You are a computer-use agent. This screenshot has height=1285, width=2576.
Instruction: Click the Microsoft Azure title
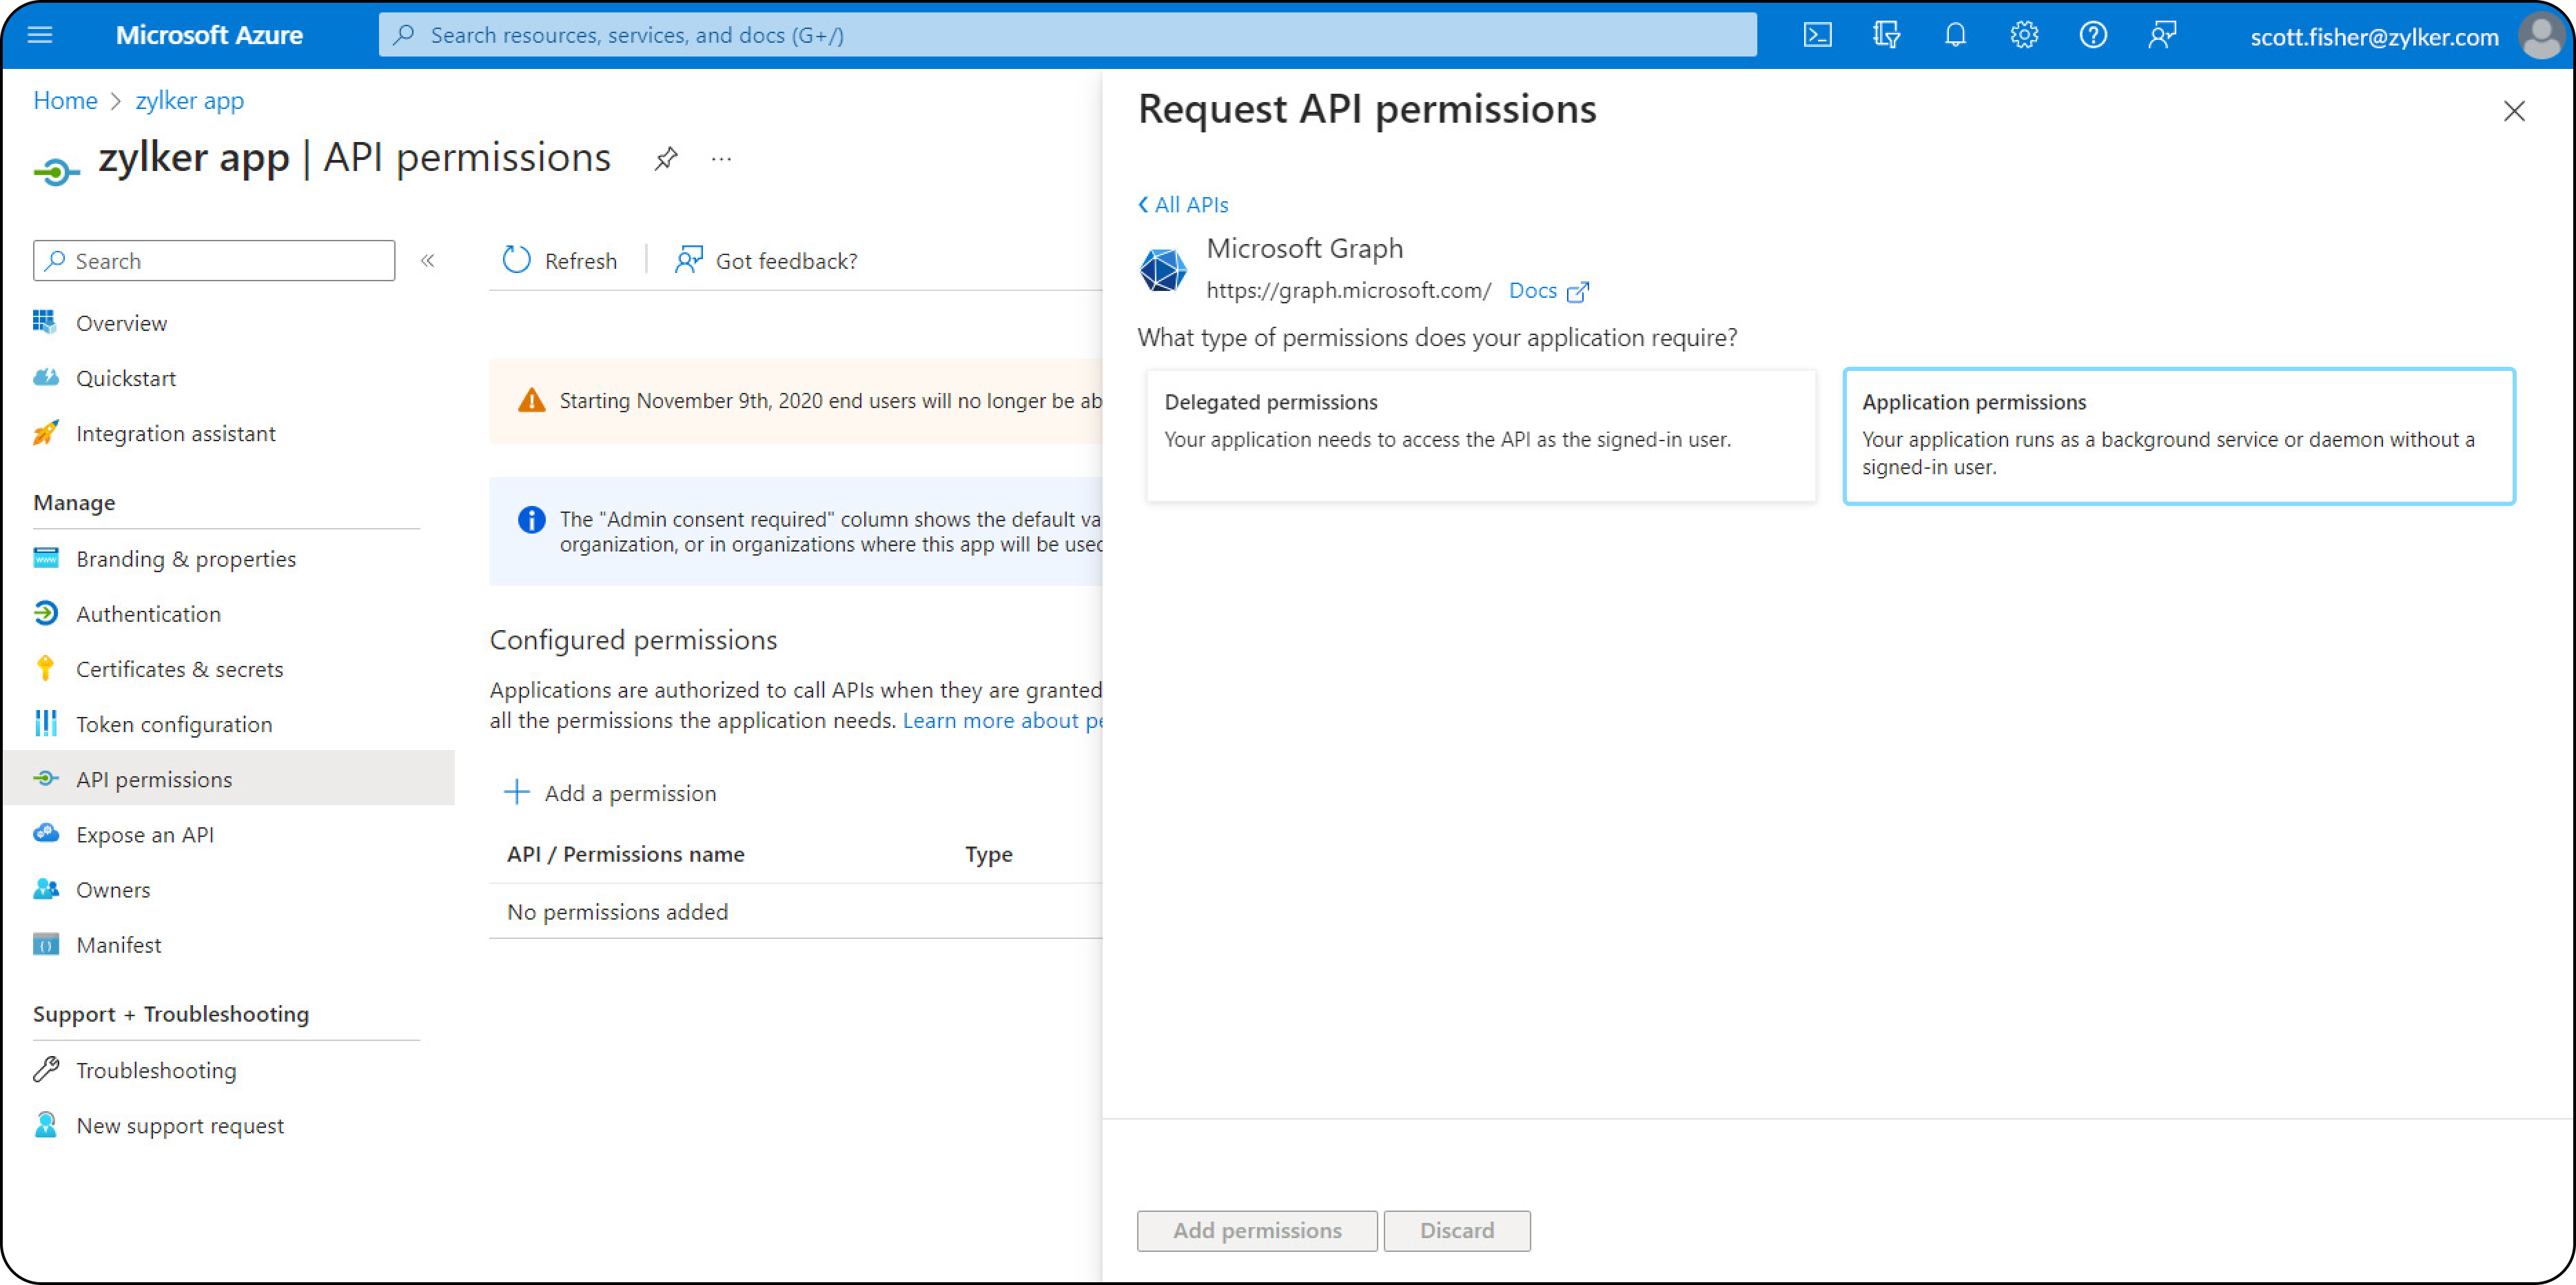pos(209,36)
